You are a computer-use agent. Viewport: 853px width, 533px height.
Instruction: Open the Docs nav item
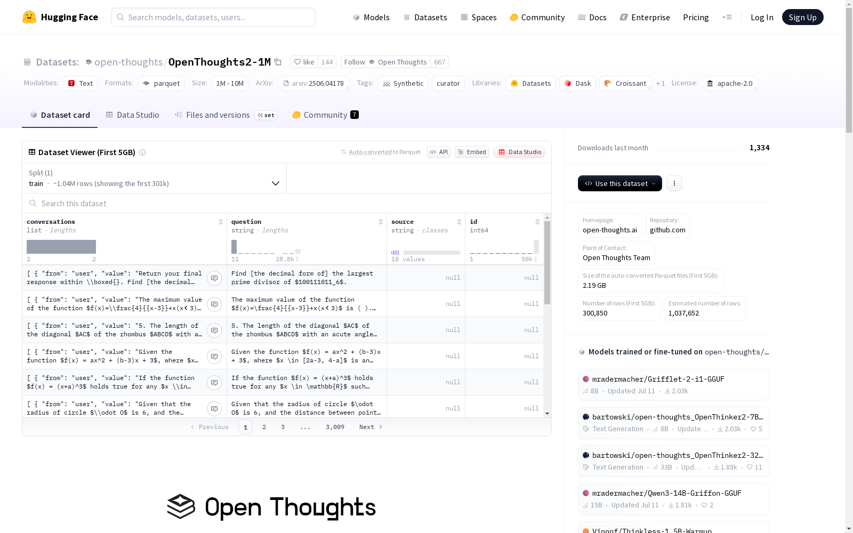point(592,17)
